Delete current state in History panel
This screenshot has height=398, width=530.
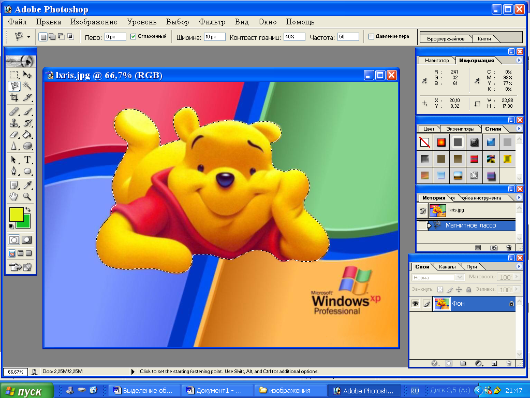pyautogui.click(x=509, y=248)
